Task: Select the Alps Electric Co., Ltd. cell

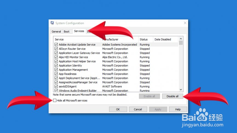Action: [115, 57]
